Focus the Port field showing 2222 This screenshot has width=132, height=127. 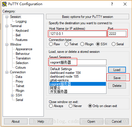pyautogui.click(x=117, y=34)
